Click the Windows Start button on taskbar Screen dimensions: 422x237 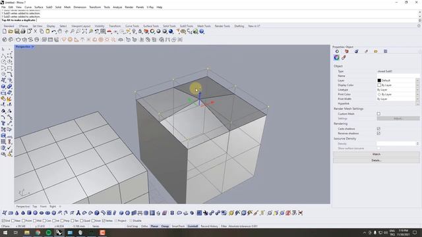pyautogui.click(x=5, y=232)
